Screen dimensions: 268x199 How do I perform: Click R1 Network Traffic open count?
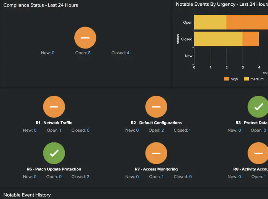tap(60, 130)
